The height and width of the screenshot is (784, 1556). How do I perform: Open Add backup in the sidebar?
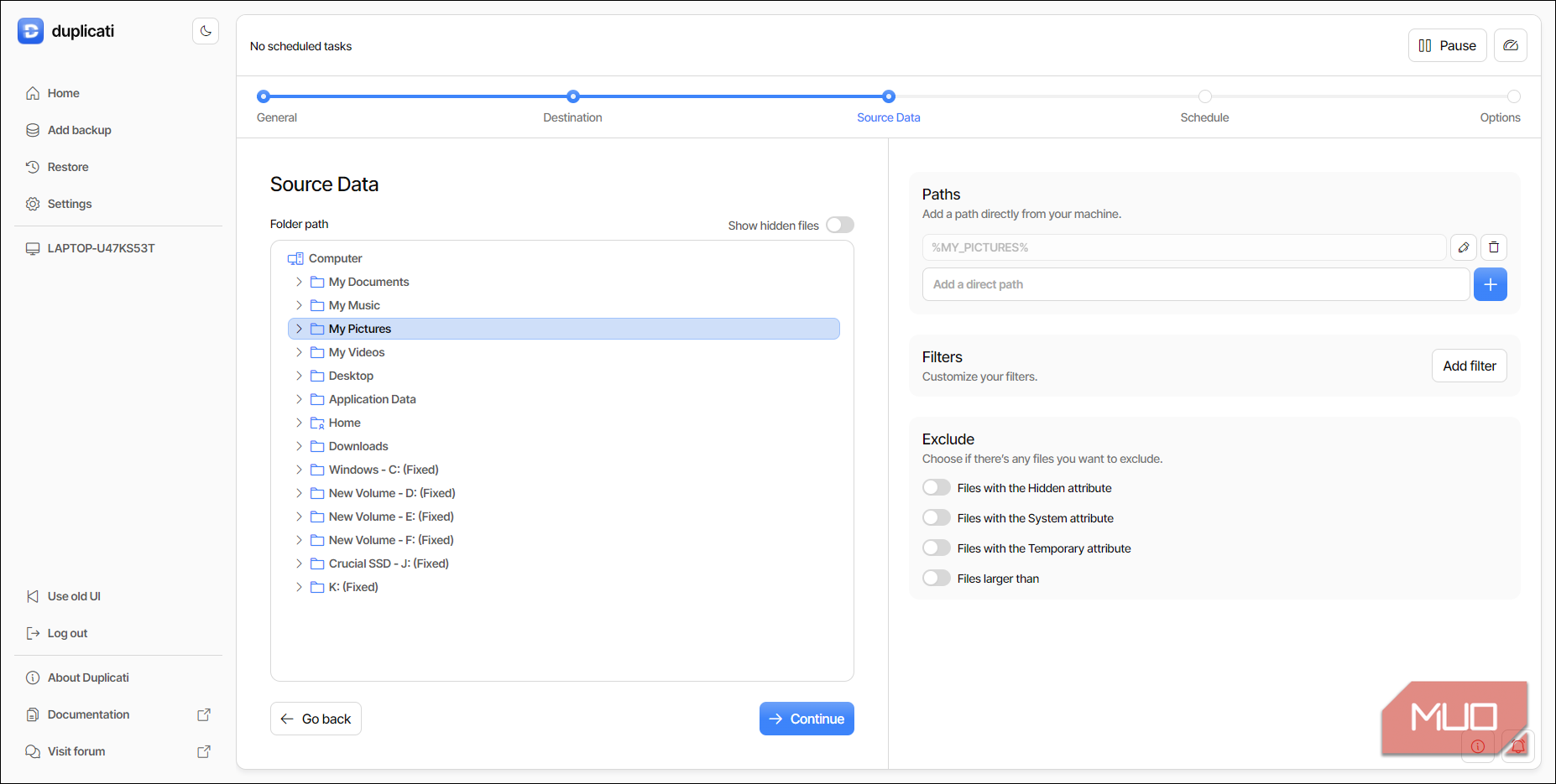[x=80, y=130]
